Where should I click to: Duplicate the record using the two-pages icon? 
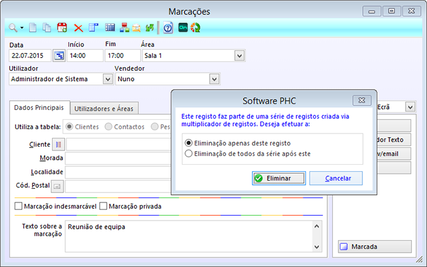pos(47,28)
